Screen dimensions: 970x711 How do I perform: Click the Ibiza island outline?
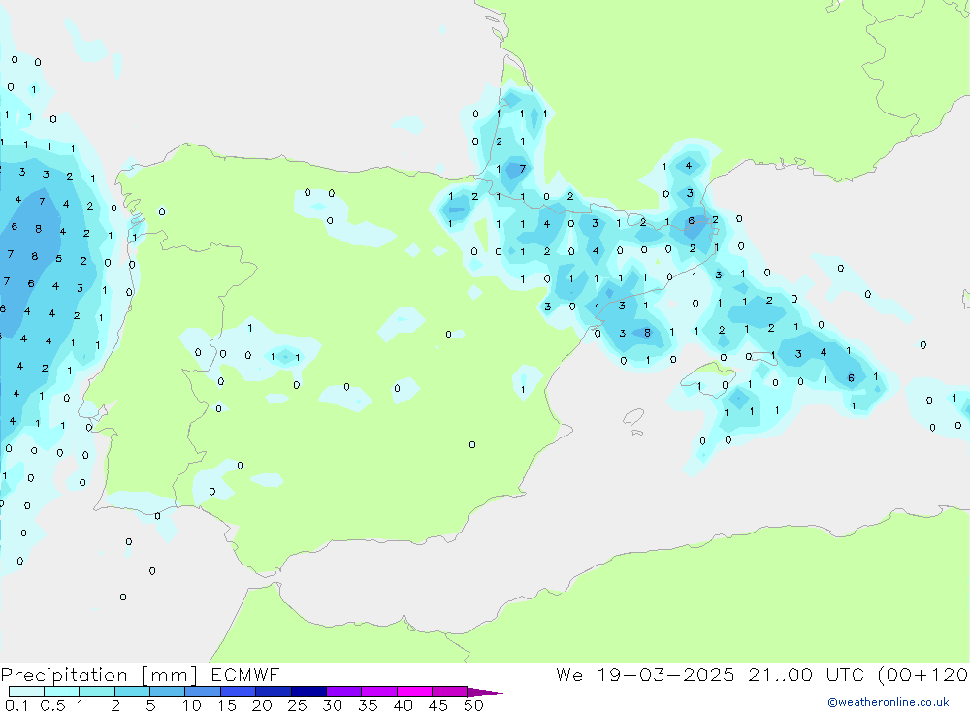pyautogui.click(x=632, y=417)
